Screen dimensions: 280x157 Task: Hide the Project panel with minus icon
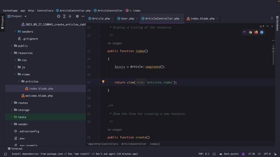click(x=83, y=17)
